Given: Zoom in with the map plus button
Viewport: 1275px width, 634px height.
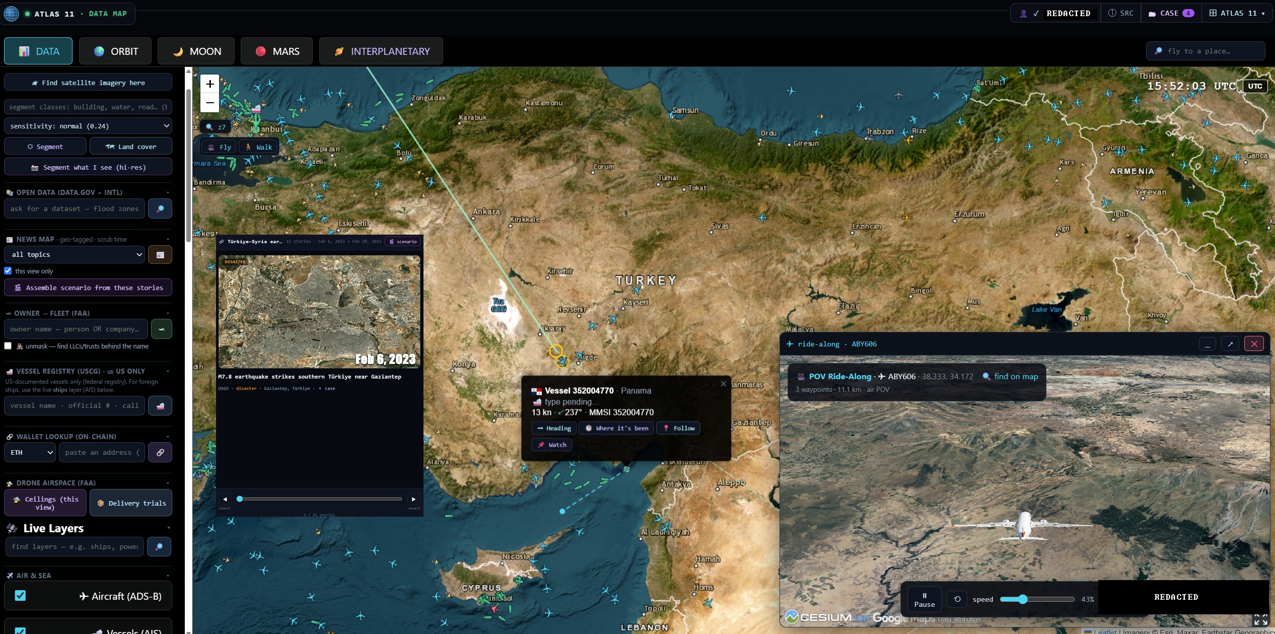Looking at the screenshot, I should click(210, 84).
